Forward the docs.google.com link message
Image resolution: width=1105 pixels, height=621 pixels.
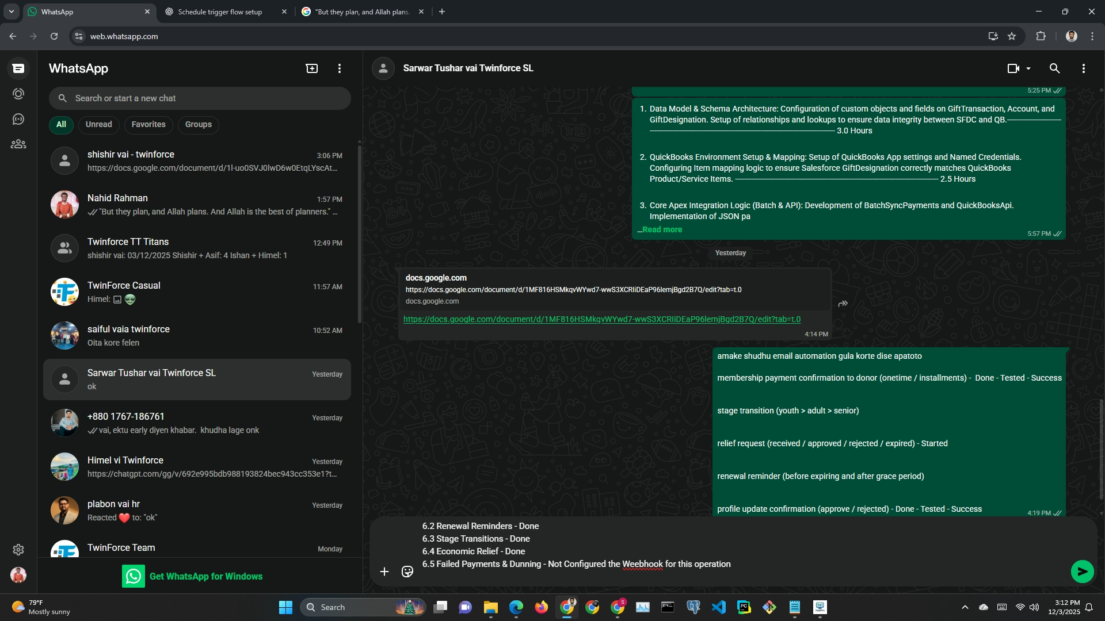click(843, 304)
